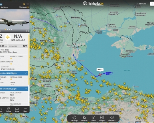Open aircraft photo in external link
Image resolution: width=154 pixels, height=123 pixels.
tap(27, 31)
